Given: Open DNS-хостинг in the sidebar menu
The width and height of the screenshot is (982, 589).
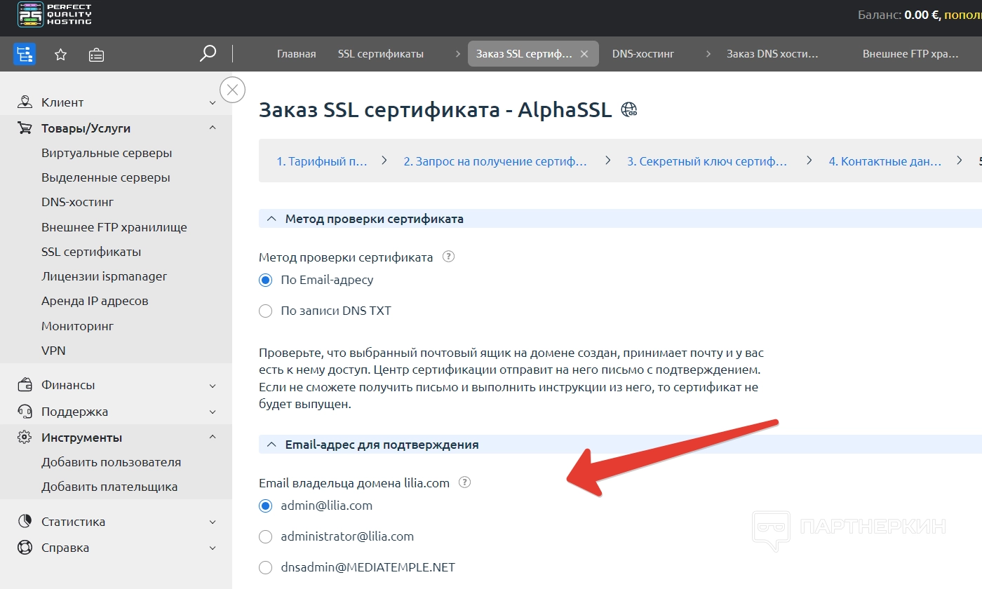Looking at the screenshot, I should click(77, 202).
